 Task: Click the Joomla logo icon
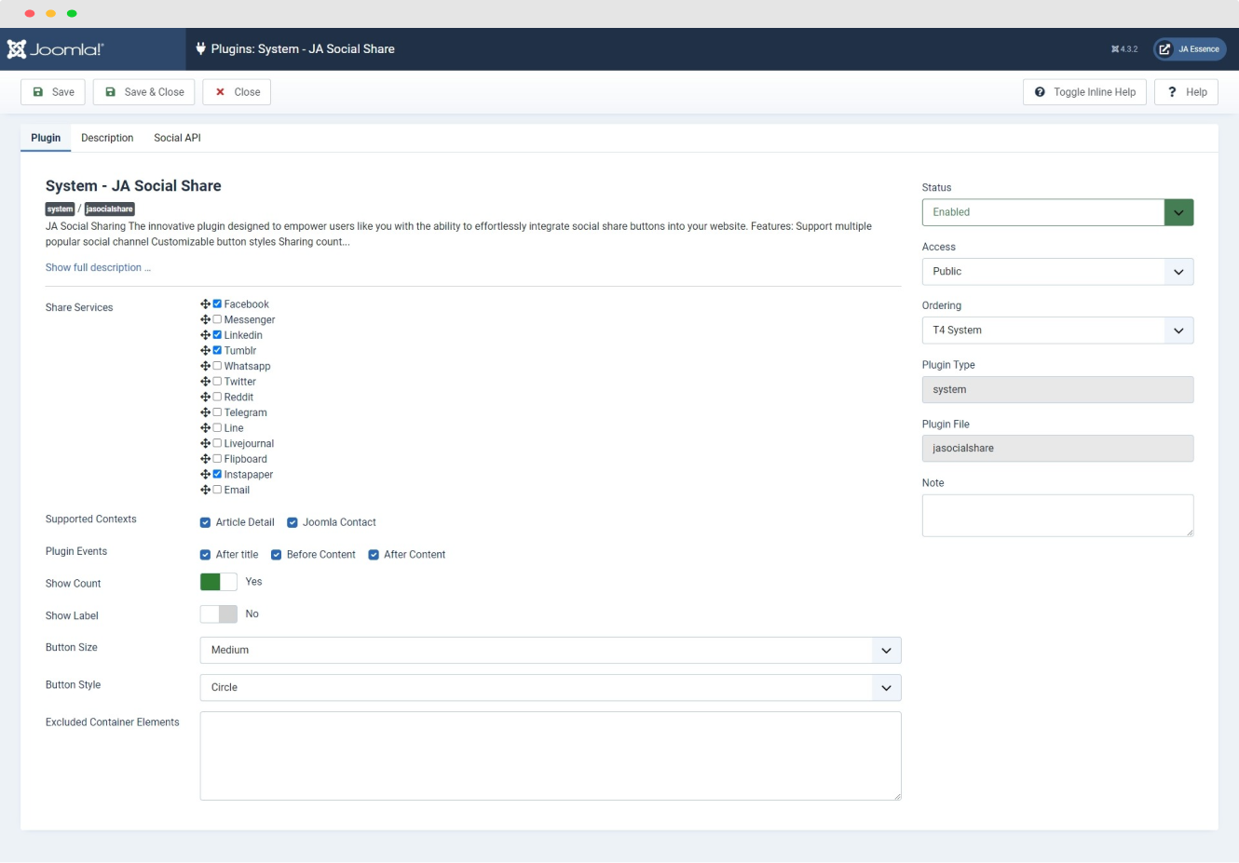tap(17, 49)
